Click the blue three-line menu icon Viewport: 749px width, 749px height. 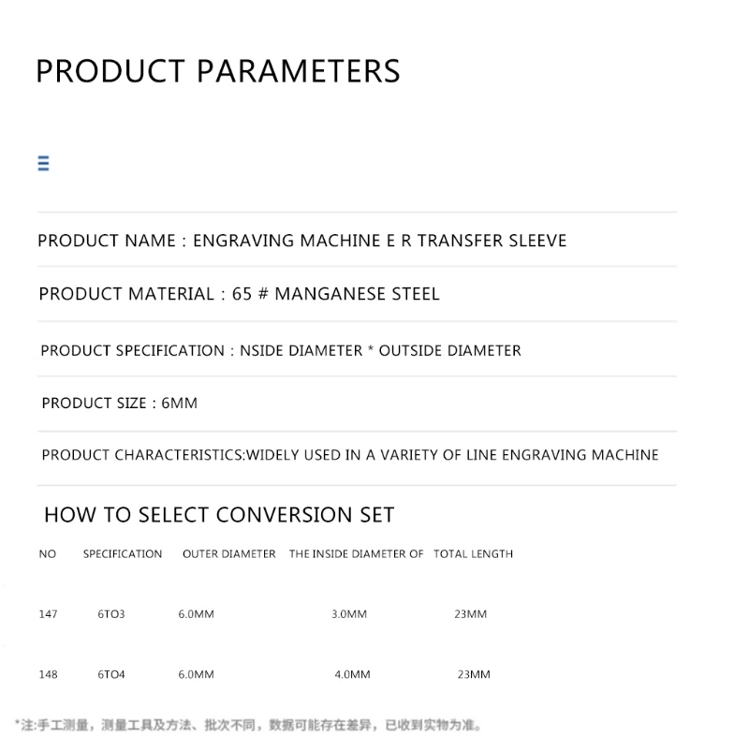coord(43,164)
